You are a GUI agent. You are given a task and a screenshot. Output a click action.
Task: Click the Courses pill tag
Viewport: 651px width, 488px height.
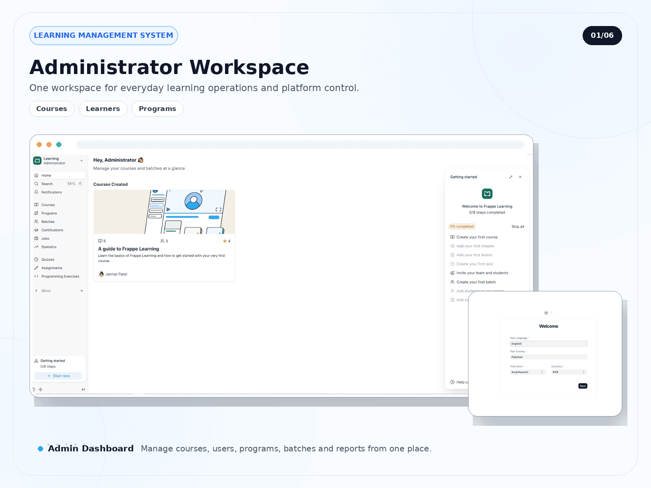point(52,109)
